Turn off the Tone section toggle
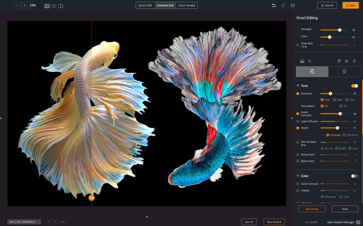This screenshot has height=226, width=363. coord(354,86)
